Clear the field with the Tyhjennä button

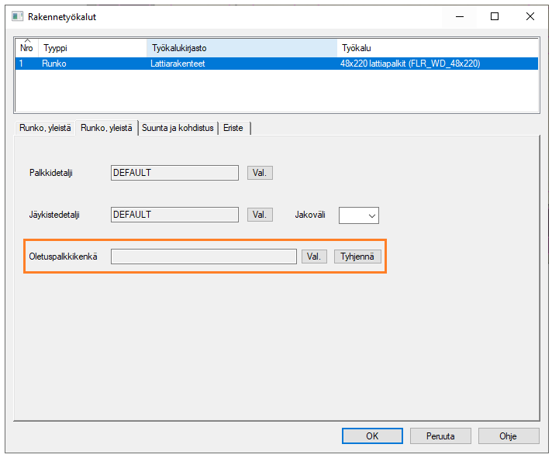click(358, 257)
